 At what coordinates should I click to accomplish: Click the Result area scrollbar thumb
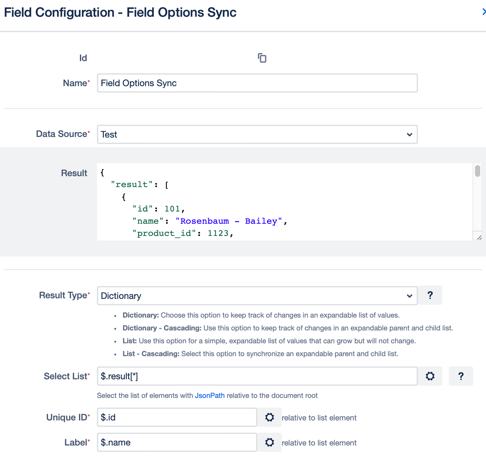click(x=478, y=171)
